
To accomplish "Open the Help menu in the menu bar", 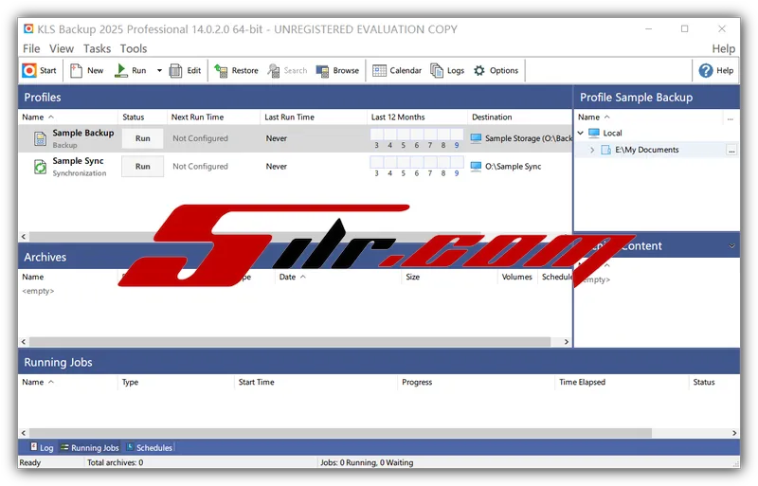I will (723, 48).
